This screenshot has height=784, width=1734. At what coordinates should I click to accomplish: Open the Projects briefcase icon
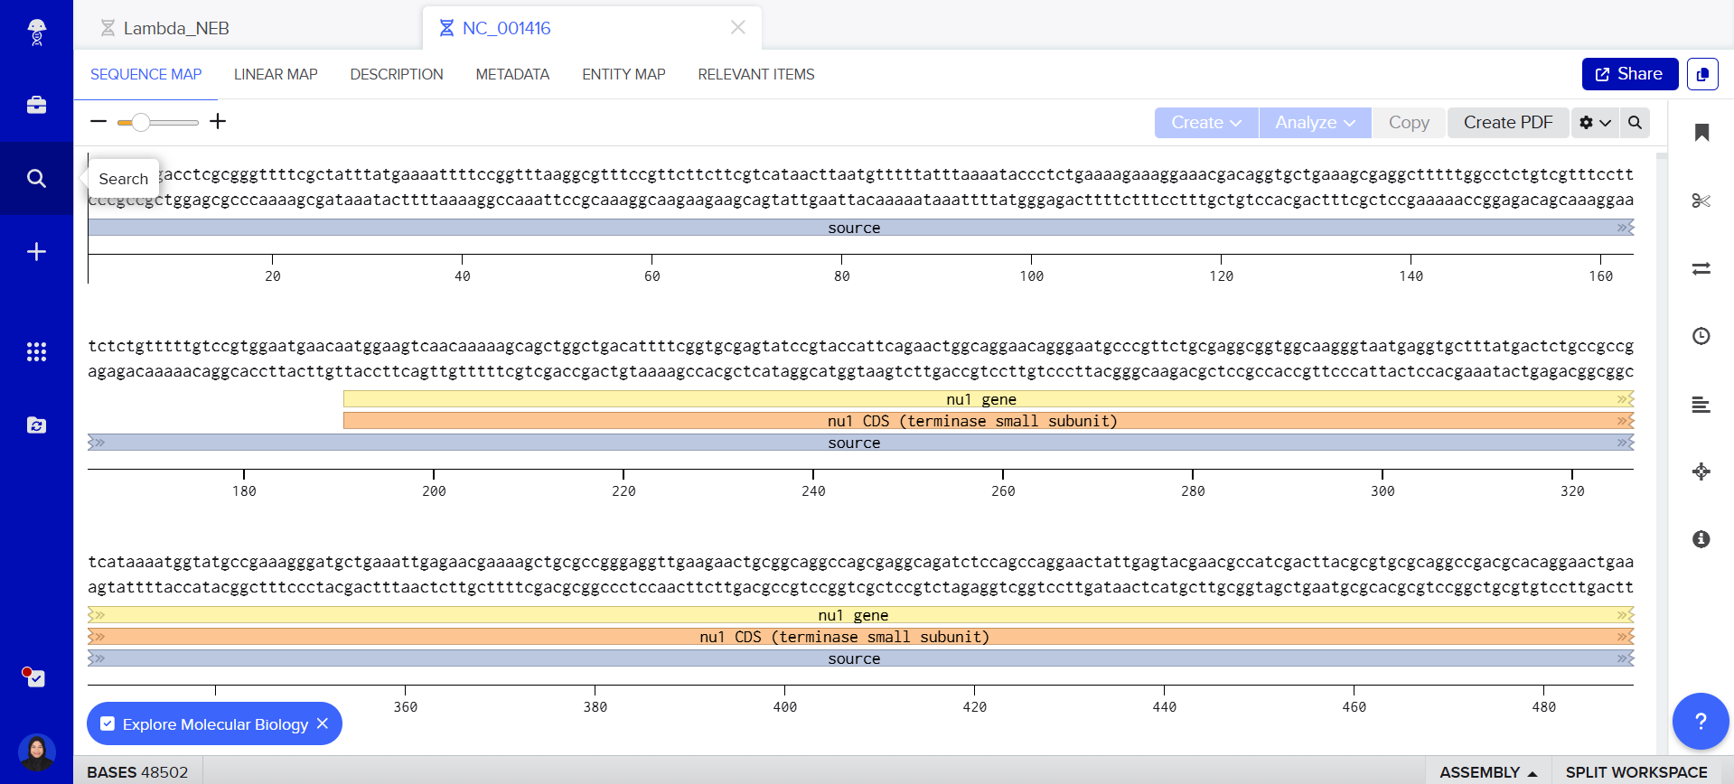pos(36,105)
